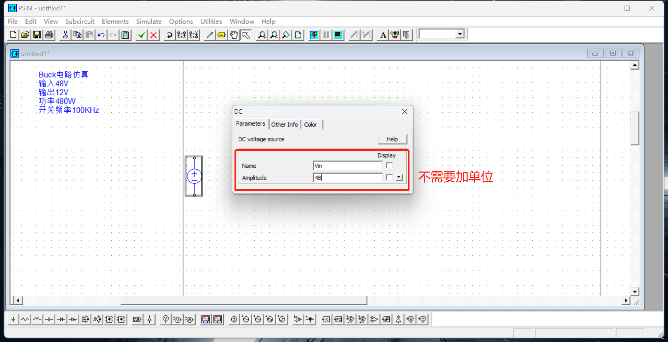Viewport: 668px width, 342px height.
Task: Click the Vin name input field
Action: (348, 166)
